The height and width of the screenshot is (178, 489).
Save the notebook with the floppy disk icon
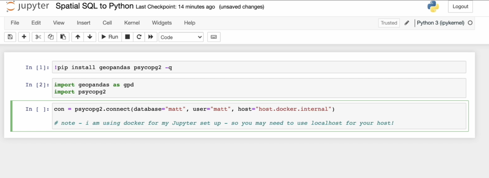coord(10,37)
